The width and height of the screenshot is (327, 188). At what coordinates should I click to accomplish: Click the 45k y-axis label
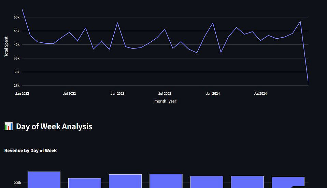click(x=17, y=31)
